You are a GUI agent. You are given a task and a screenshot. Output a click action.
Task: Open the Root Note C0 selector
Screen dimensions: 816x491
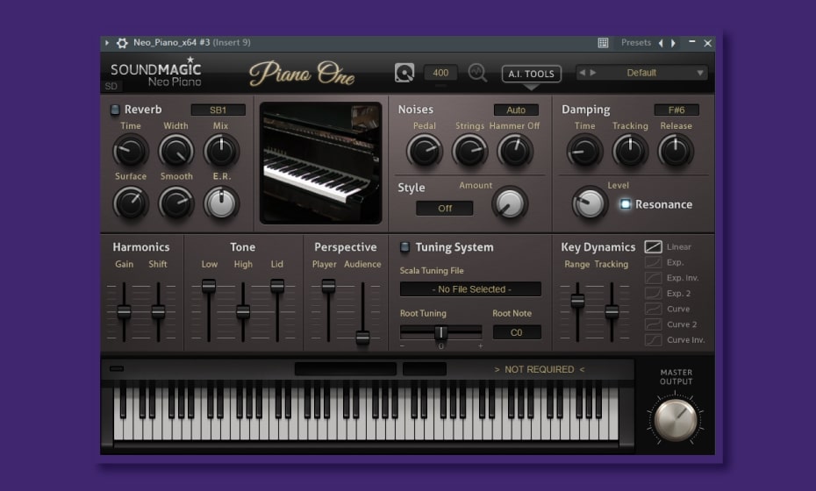click(x=517, y=332)
